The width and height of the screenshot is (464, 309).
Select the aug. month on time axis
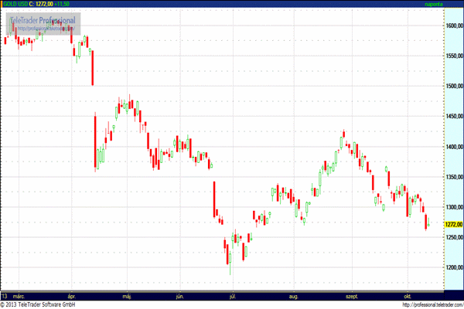(292, 296)
